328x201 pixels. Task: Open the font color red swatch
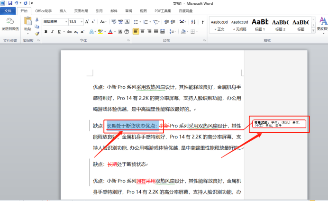(110, 32)
